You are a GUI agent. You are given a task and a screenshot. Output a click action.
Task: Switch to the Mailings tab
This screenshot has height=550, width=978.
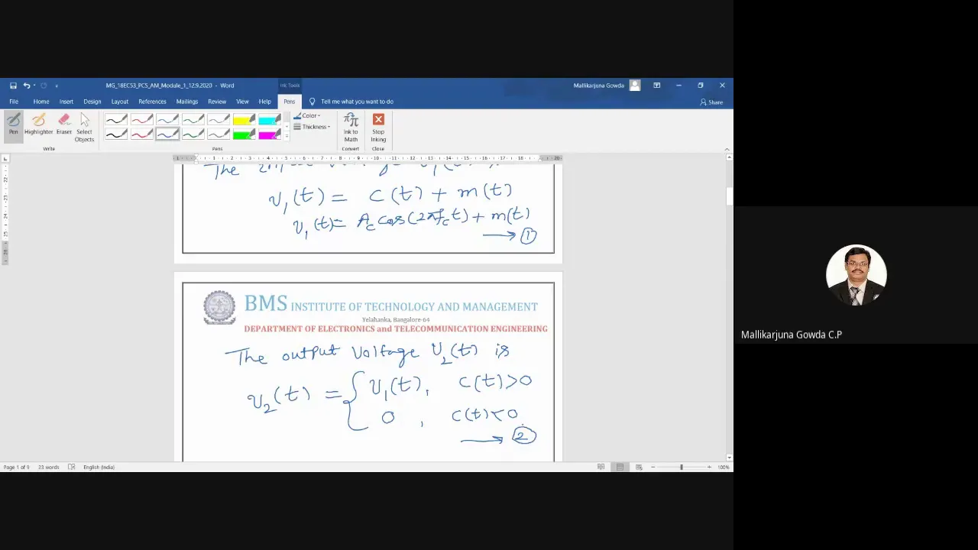(187, 102)
